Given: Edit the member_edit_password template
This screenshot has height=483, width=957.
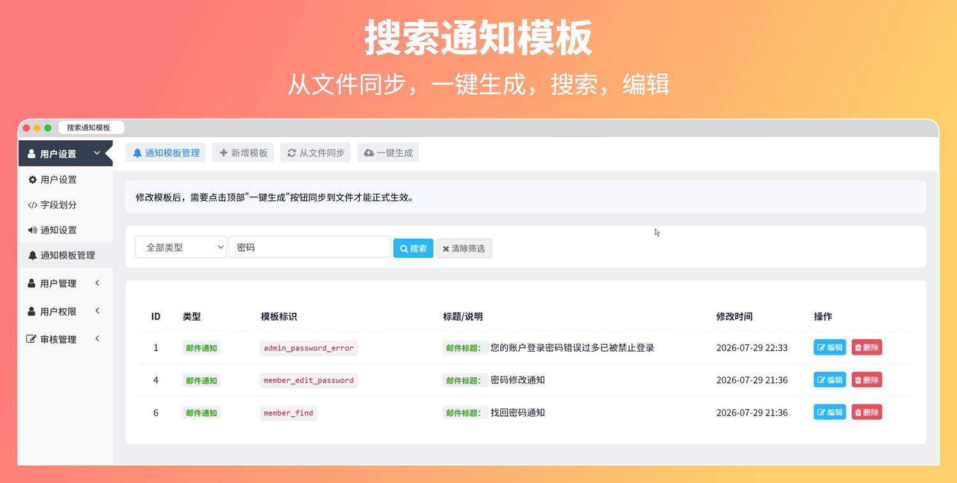Looking at the screenshot, I should pos(830,380).
